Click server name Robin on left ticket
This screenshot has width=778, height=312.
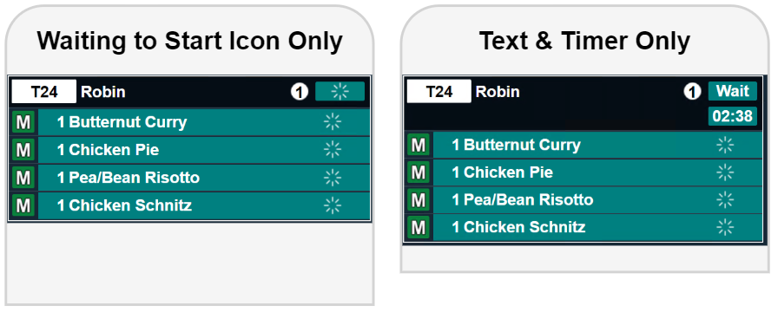tap(103, 92)
